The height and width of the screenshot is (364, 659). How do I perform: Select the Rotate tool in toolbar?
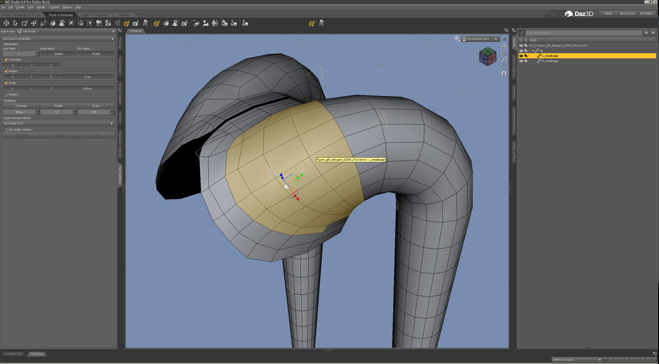click(25, 23)
